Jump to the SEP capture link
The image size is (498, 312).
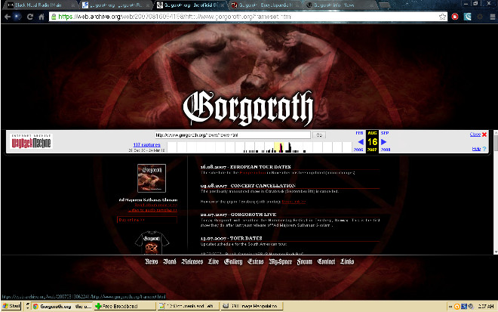(385, 133)
